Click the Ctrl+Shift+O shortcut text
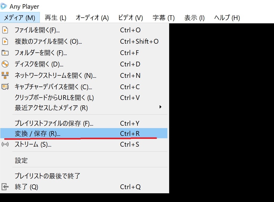Image resolution: width=274 pixels, height=202 pixels. [139, 41]
